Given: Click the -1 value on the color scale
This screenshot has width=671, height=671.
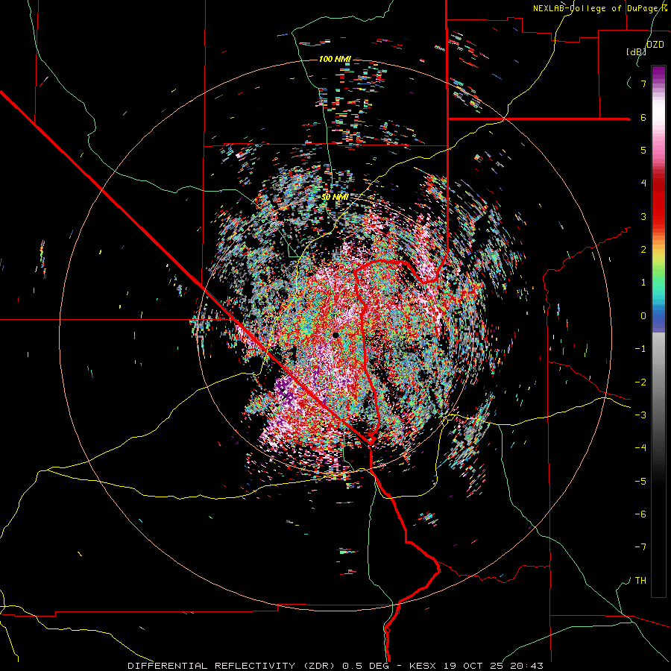Looking at the screenshot, I should tap(640, 349).
